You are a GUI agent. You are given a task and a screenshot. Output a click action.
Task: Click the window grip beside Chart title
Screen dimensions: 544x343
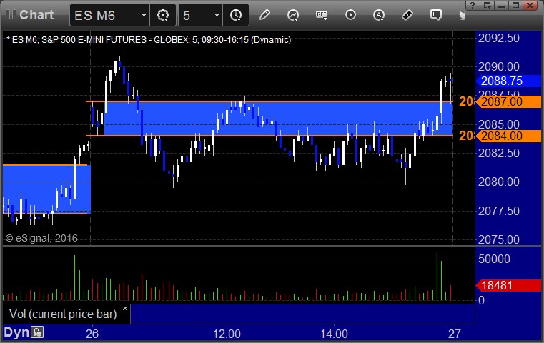[11, 14]
